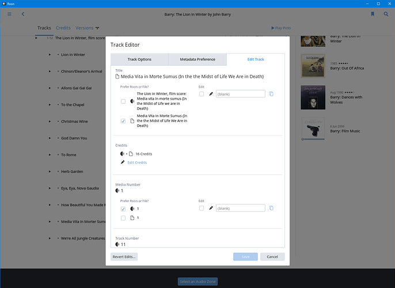395x288 pixels.
Task: Switch to Metadata Preference tab
Action: coord(197,59)
